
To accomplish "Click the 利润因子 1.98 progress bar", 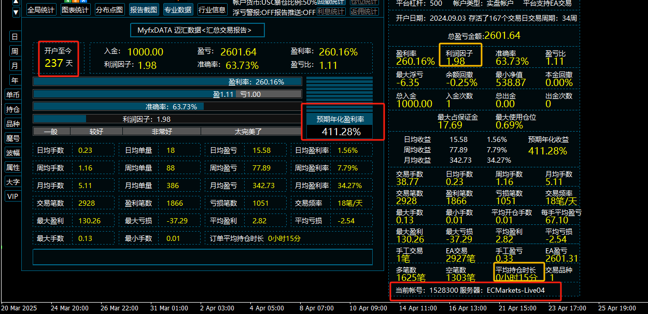I will (167, 119).
